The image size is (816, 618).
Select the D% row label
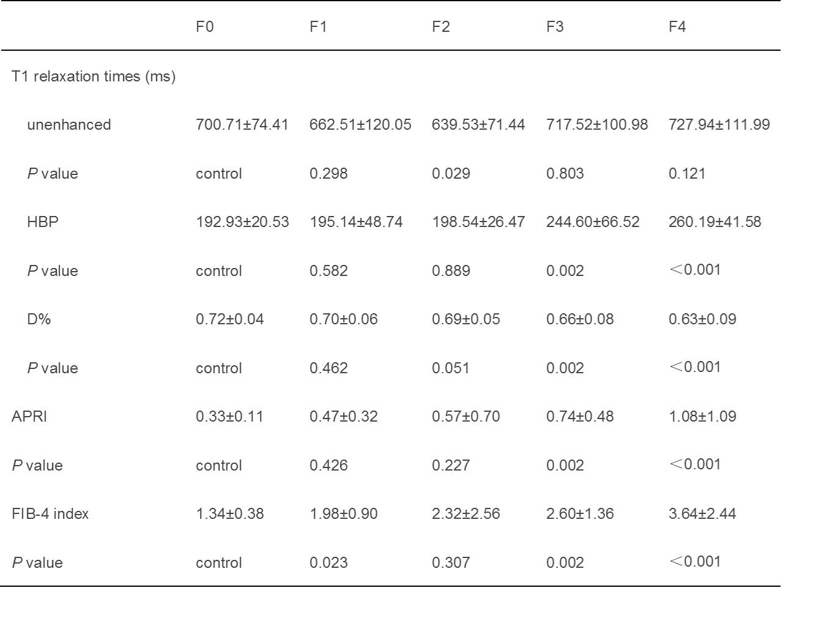tap(39, 319)
